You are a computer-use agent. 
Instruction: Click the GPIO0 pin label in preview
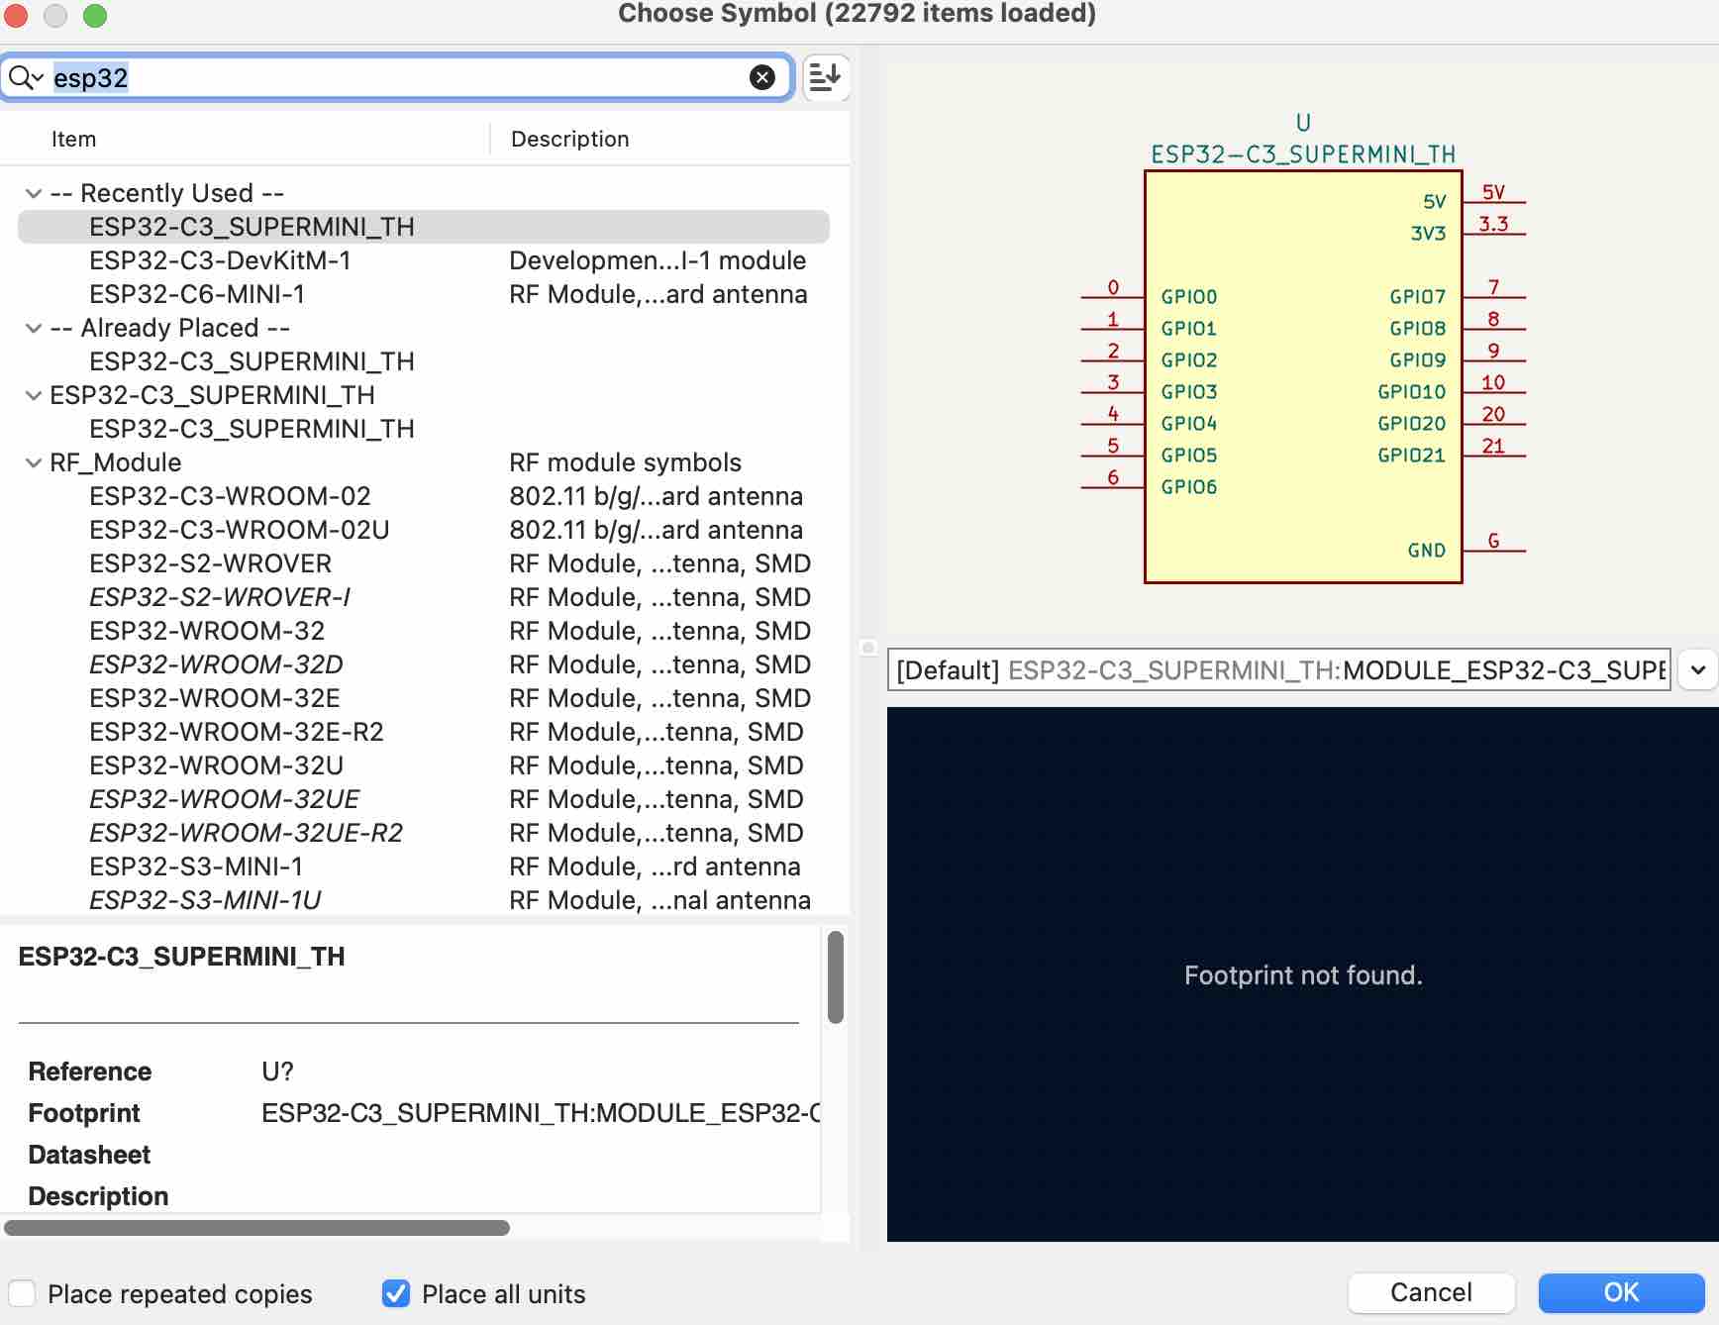pos(1188,297)
